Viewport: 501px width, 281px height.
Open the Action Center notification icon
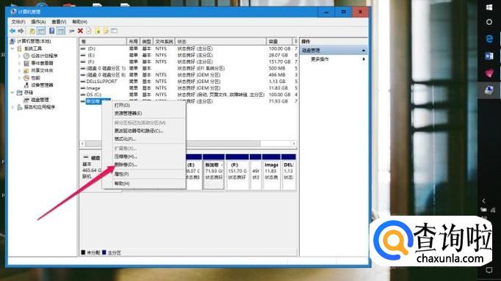(x=489, y=271)
